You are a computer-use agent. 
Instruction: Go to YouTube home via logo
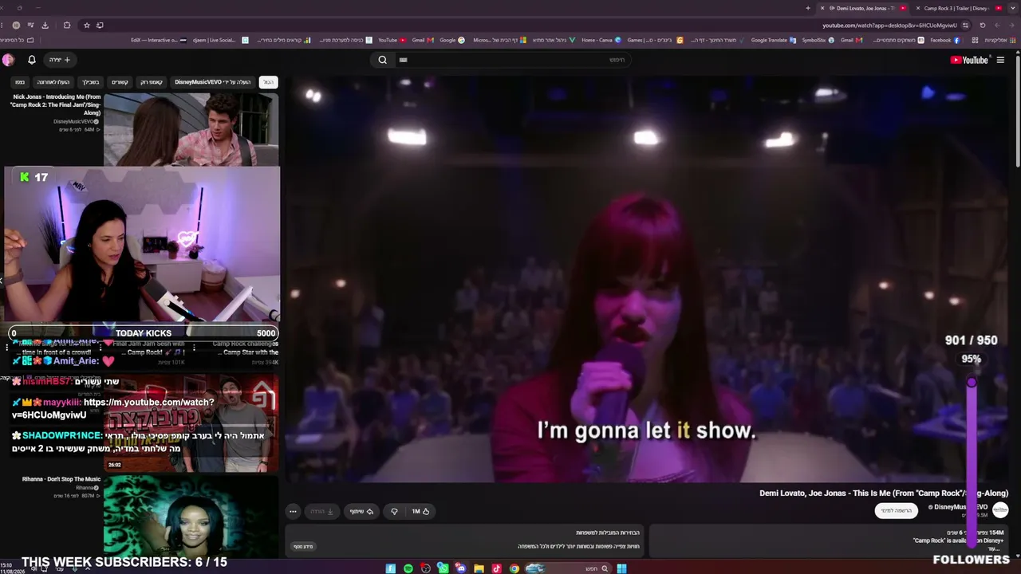coord(969,60)
